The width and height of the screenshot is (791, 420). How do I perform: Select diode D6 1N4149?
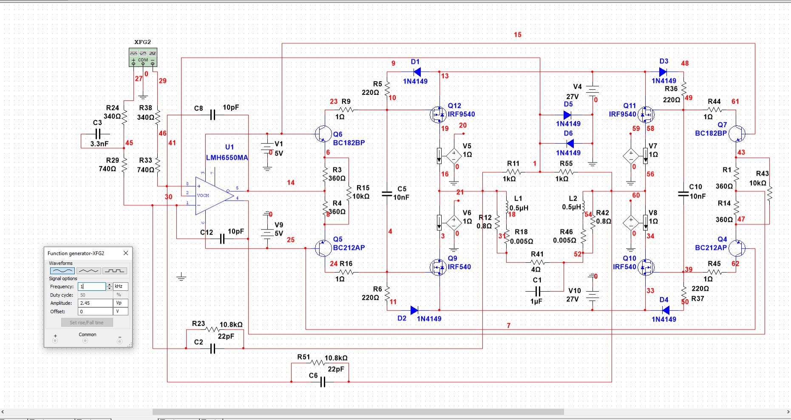pos(570,143)
